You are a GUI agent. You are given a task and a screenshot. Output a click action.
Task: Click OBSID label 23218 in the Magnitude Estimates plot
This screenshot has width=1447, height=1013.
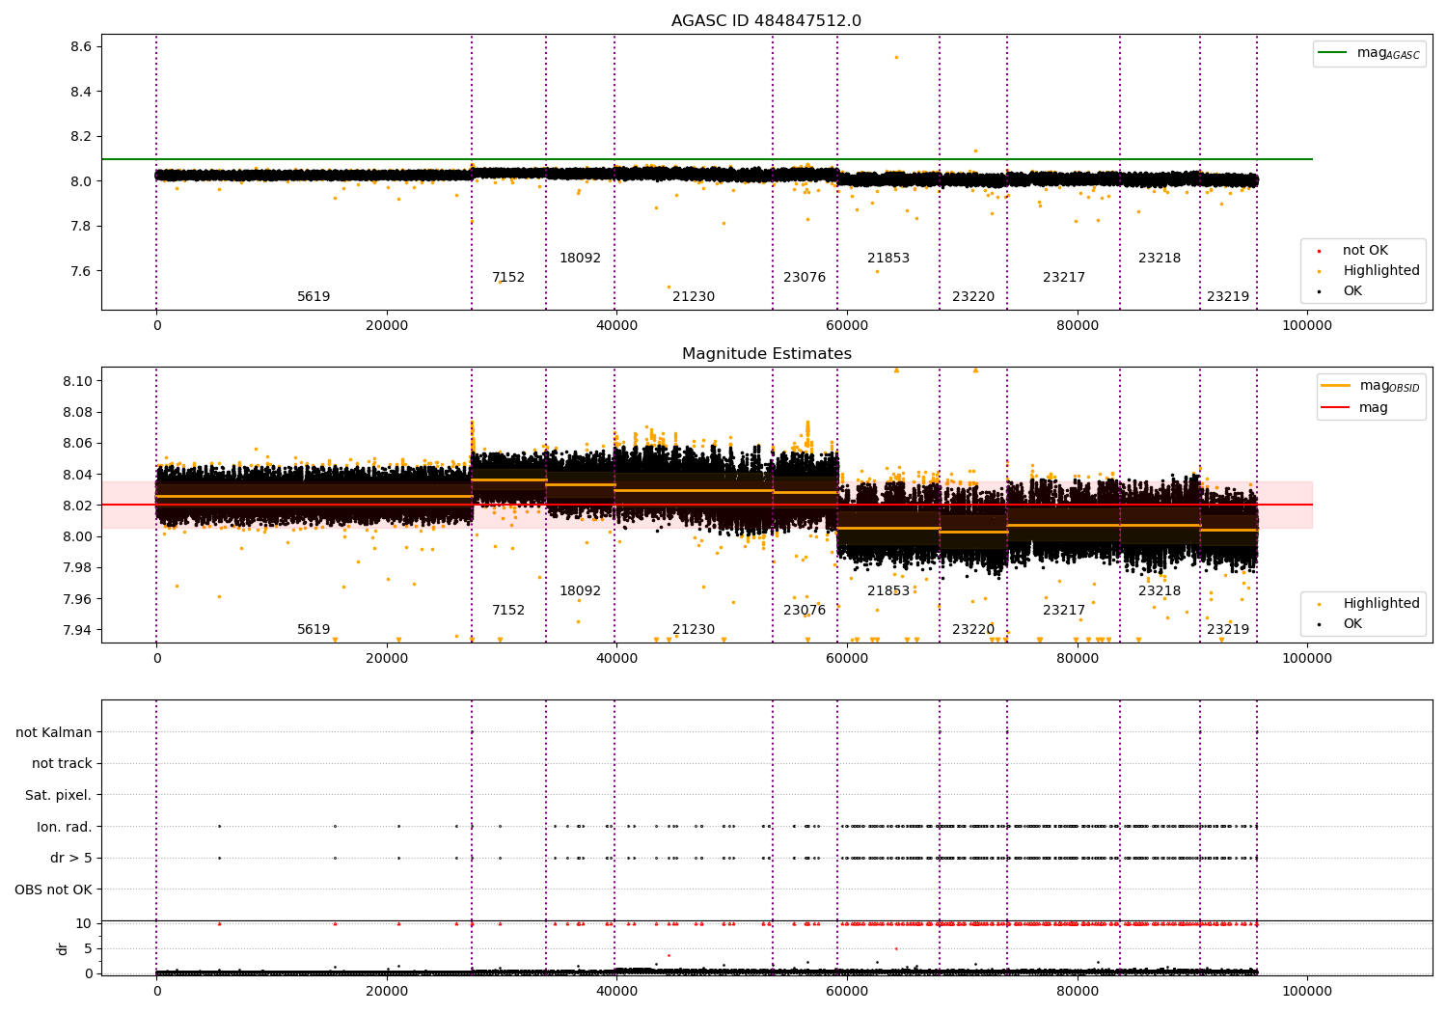pyautogui.click(x=1160, y=591)
